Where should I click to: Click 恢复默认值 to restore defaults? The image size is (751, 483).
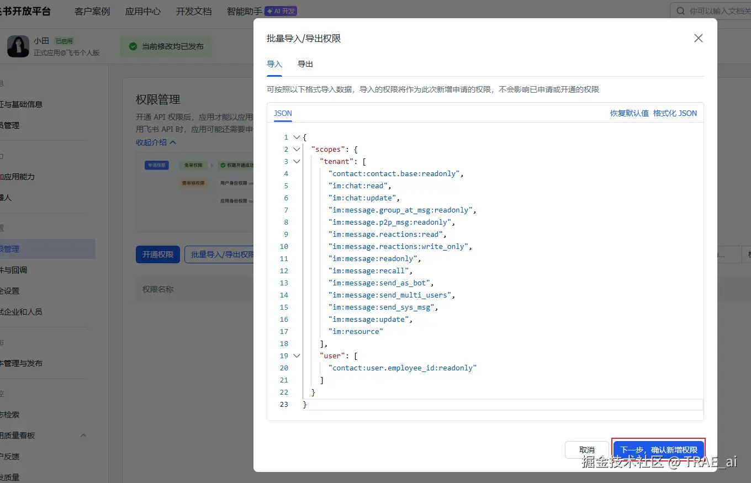(630, 113)
